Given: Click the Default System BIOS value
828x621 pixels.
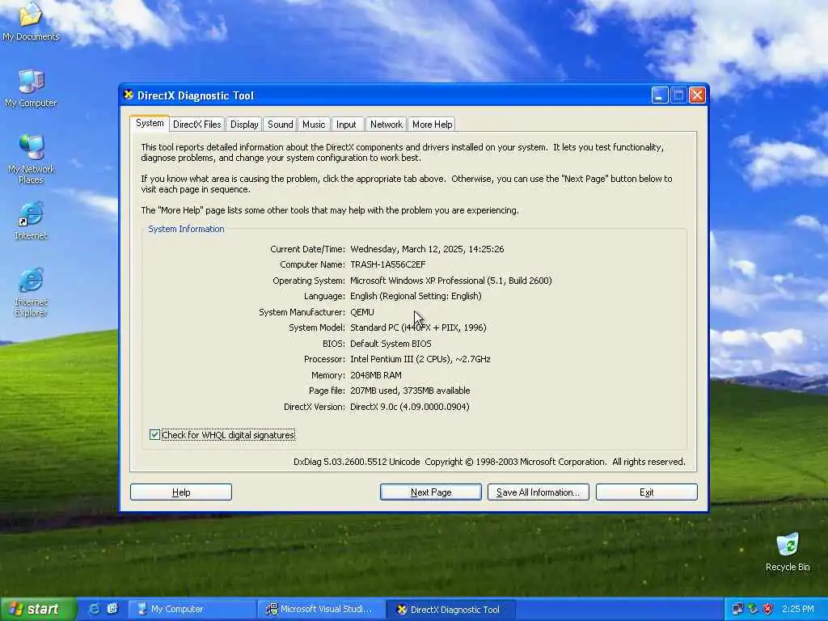Looking at the screenshot, I should pos(391,343).
